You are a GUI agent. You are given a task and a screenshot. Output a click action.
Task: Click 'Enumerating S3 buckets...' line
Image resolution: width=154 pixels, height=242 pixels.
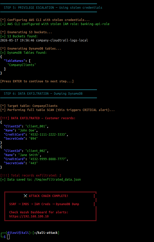(x=26, y=32)
